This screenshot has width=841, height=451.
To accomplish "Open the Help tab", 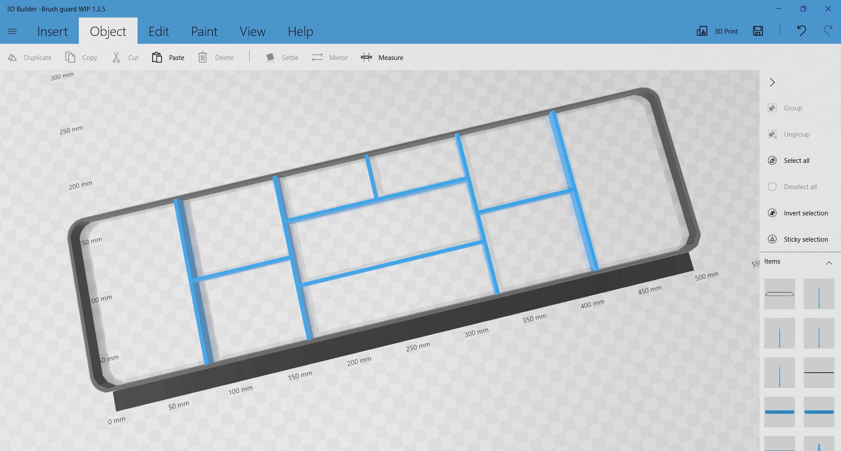I will 300,32.
